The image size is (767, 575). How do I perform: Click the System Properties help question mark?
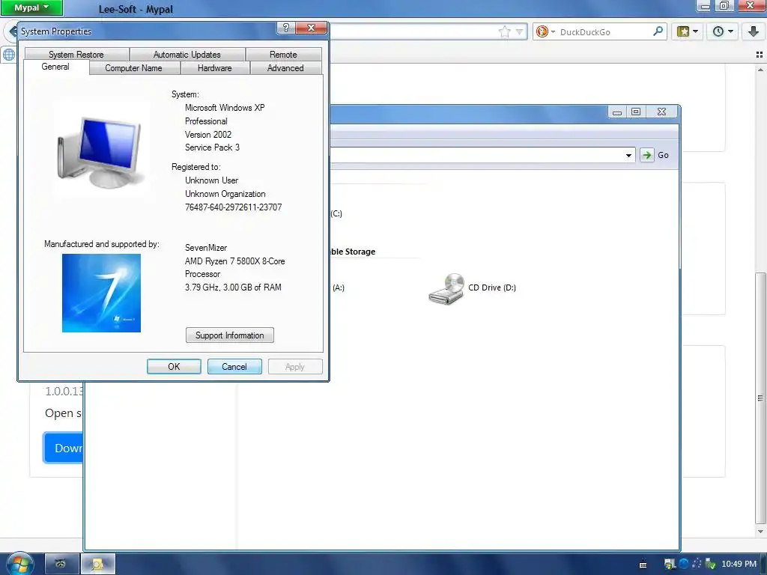tap(286, 28)
